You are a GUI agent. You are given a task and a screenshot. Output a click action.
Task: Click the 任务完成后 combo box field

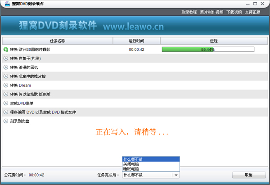(x=151, y=175)
